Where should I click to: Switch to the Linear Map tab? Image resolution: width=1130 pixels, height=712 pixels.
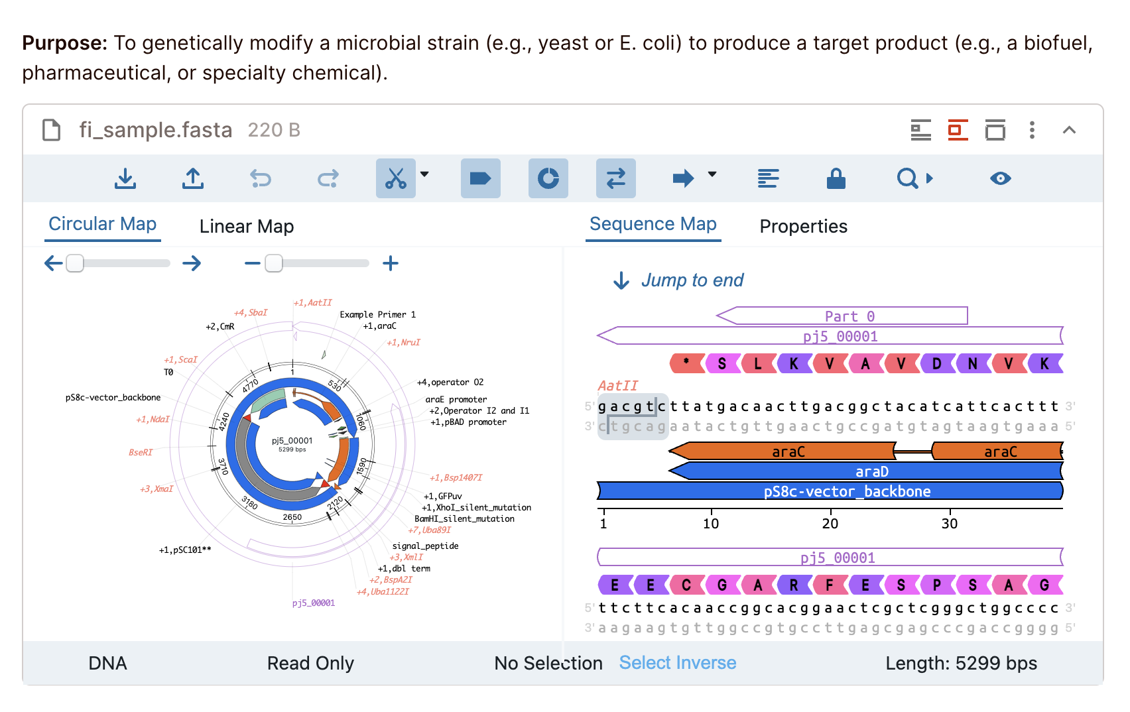click(246, 227)
